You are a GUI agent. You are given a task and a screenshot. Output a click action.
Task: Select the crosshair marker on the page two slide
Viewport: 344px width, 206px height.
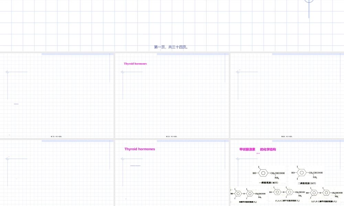(7, 72)
